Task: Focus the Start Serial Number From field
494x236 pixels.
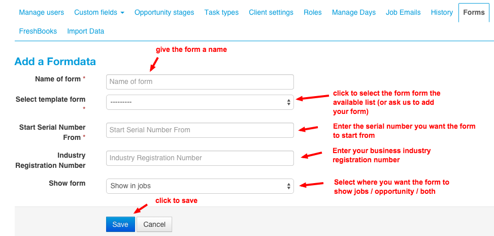Action: pyautogui.click(x=200, y=130)
